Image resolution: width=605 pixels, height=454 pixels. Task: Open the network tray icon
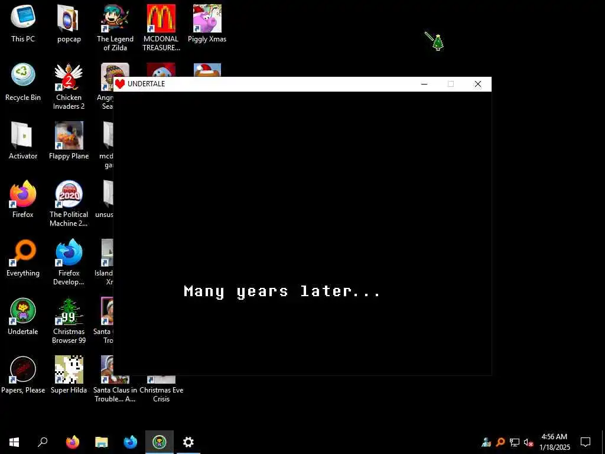[x=515, y=442]
